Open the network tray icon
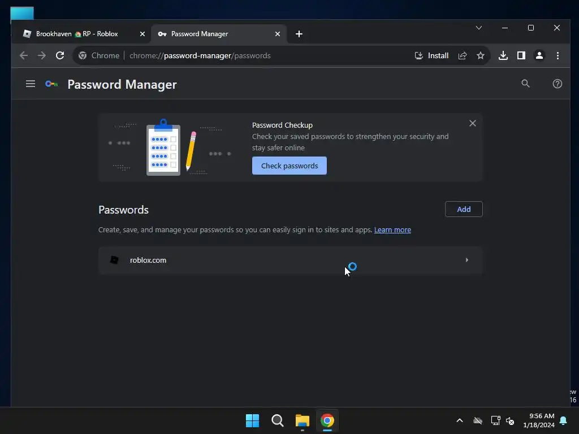The image size is (579, 434). click(495, 420)
